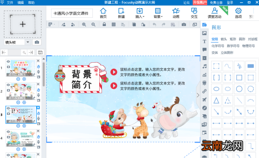
Task: Click the zoom in magnifier icon
Action: pyautogui.click(x=84, y=25)
